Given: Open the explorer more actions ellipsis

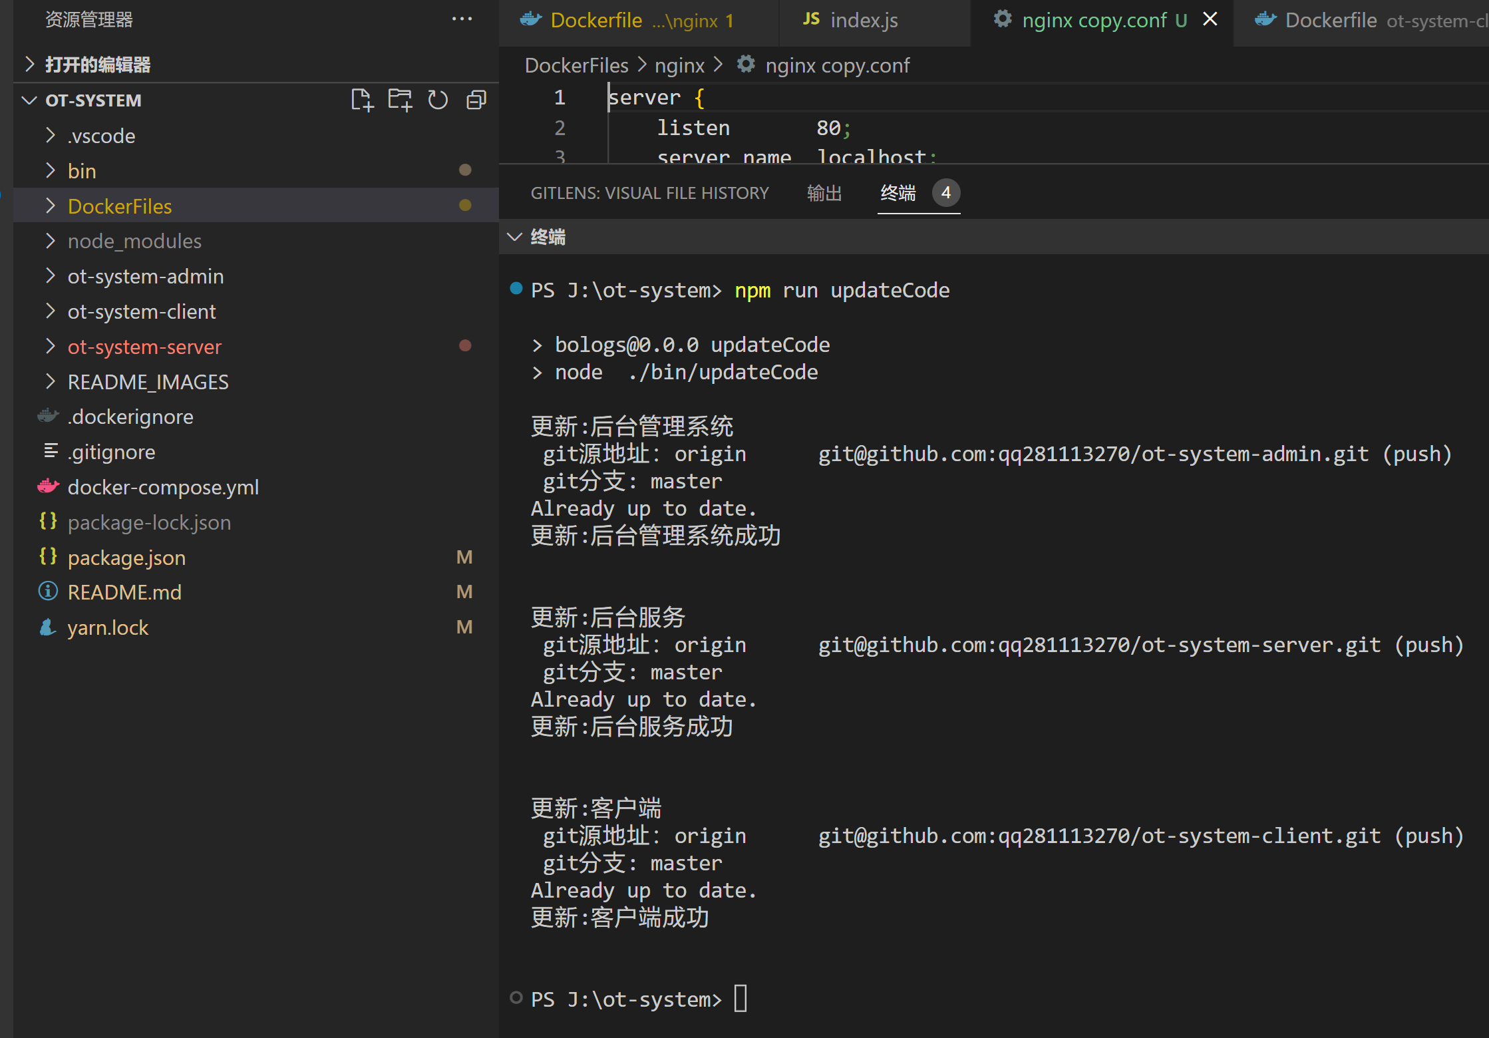Looking at the screenshot, I should click(462, 19).
